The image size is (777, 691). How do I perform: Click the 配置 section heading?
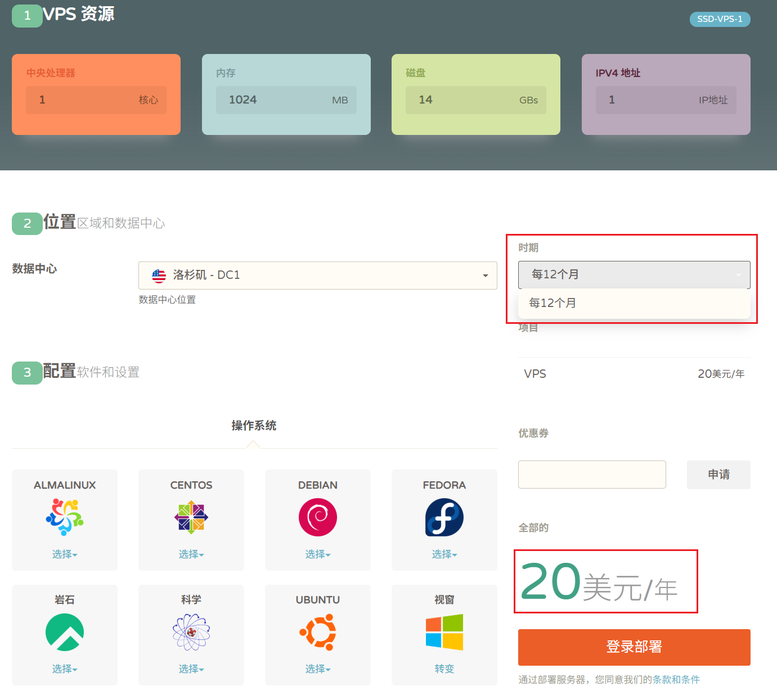[x=60, y=371]
